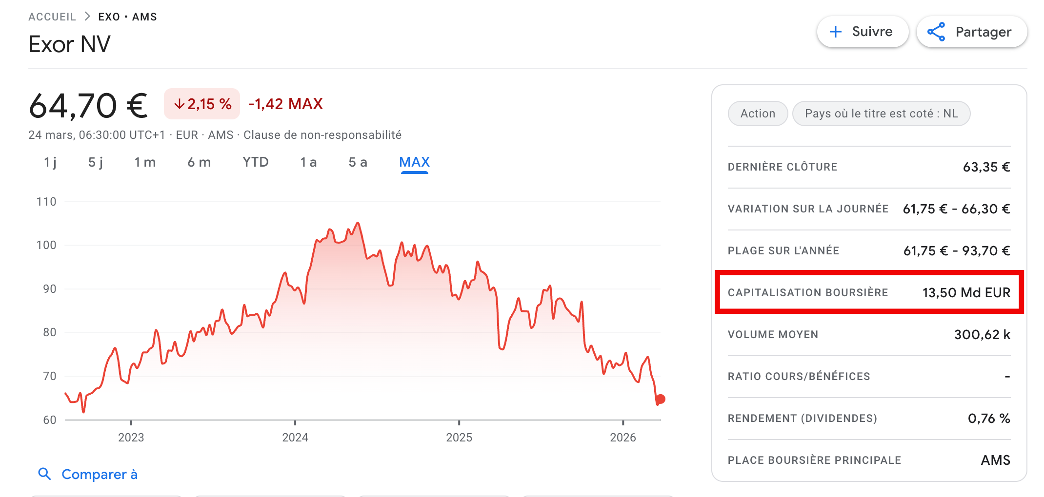Open the Partager share button
Viewport: 1044px width, 497px height.
pyautogui.click(x=972, y=32)
